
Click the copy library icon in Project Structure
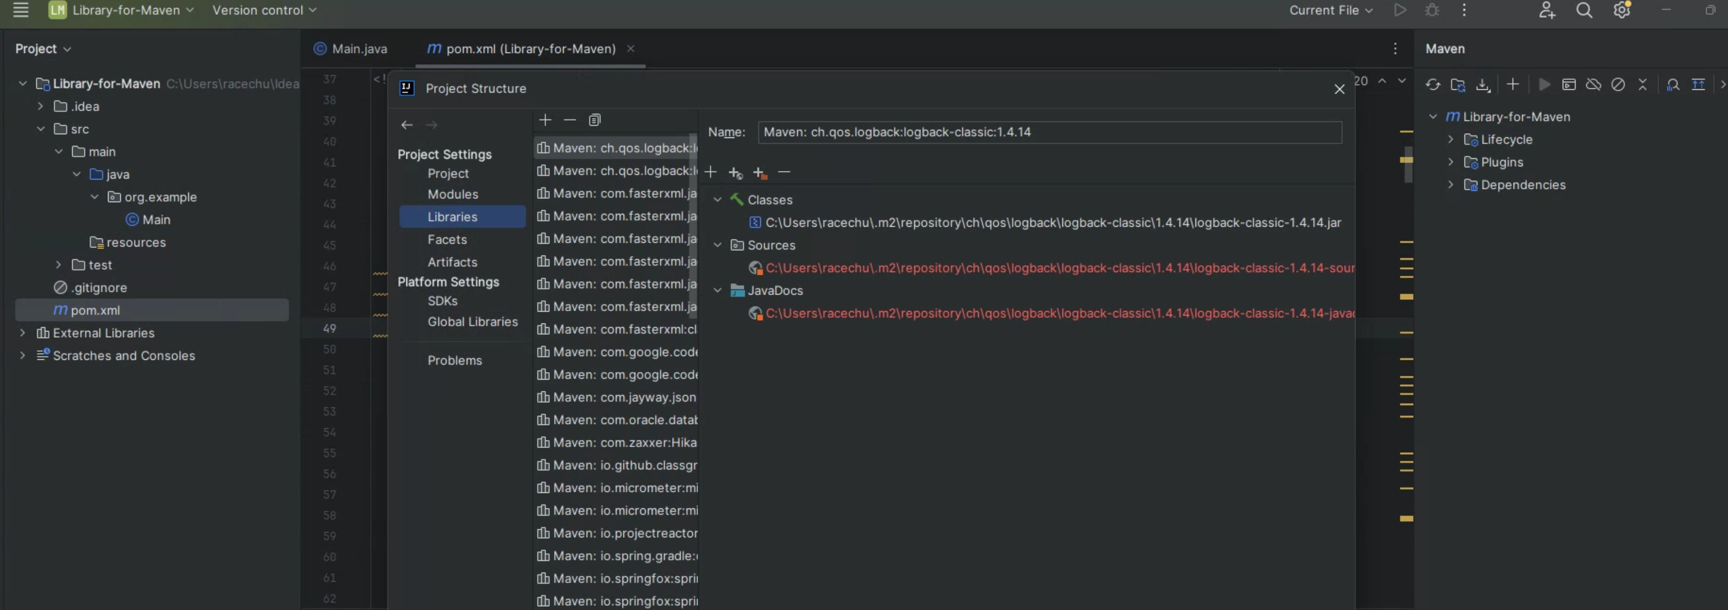pos(595,120)
